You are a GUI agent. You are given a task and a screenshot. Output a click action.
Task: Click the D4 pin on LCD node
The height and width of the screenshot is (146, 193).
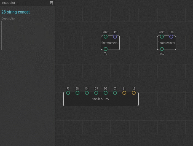tap(87, 93)
